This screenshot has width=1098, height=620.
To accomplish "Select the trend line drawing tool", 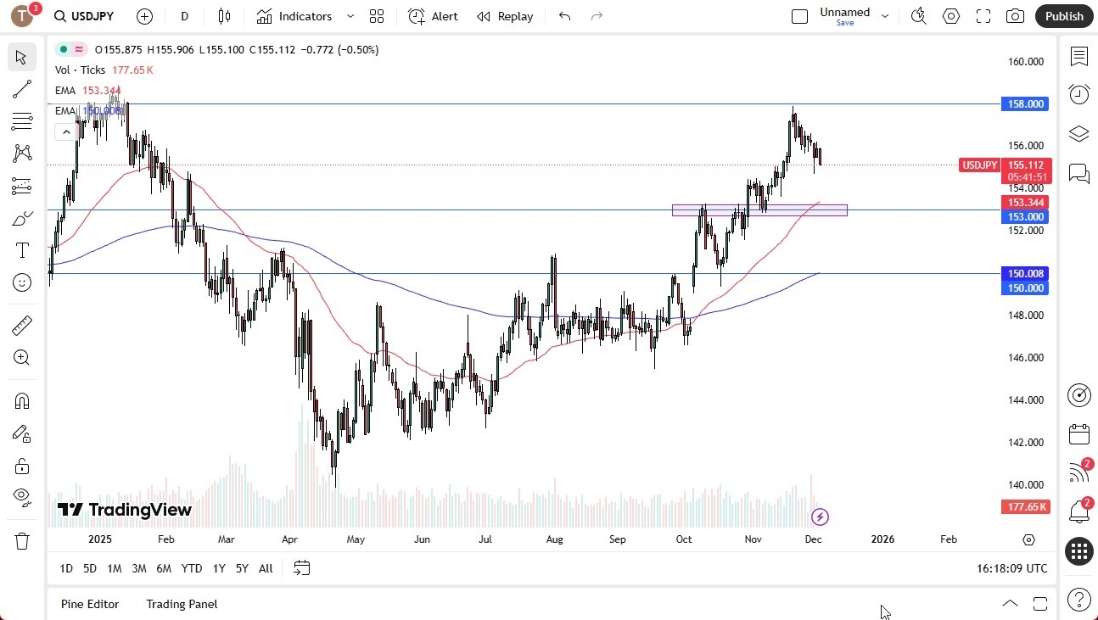I will tap(21, 89).
